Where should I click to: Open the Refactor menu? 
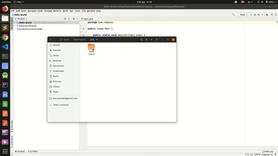pos(57,11)
